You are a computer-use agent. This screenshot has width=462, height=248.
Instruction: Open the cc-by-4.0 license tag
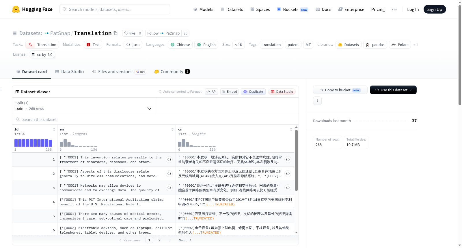pyautogui.click(x=42, y=54)
